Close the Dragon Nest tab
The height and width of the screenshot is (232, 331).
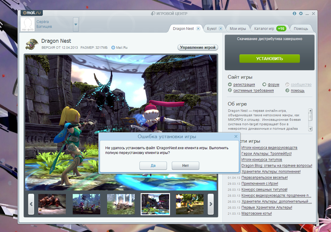click(198, 28)
